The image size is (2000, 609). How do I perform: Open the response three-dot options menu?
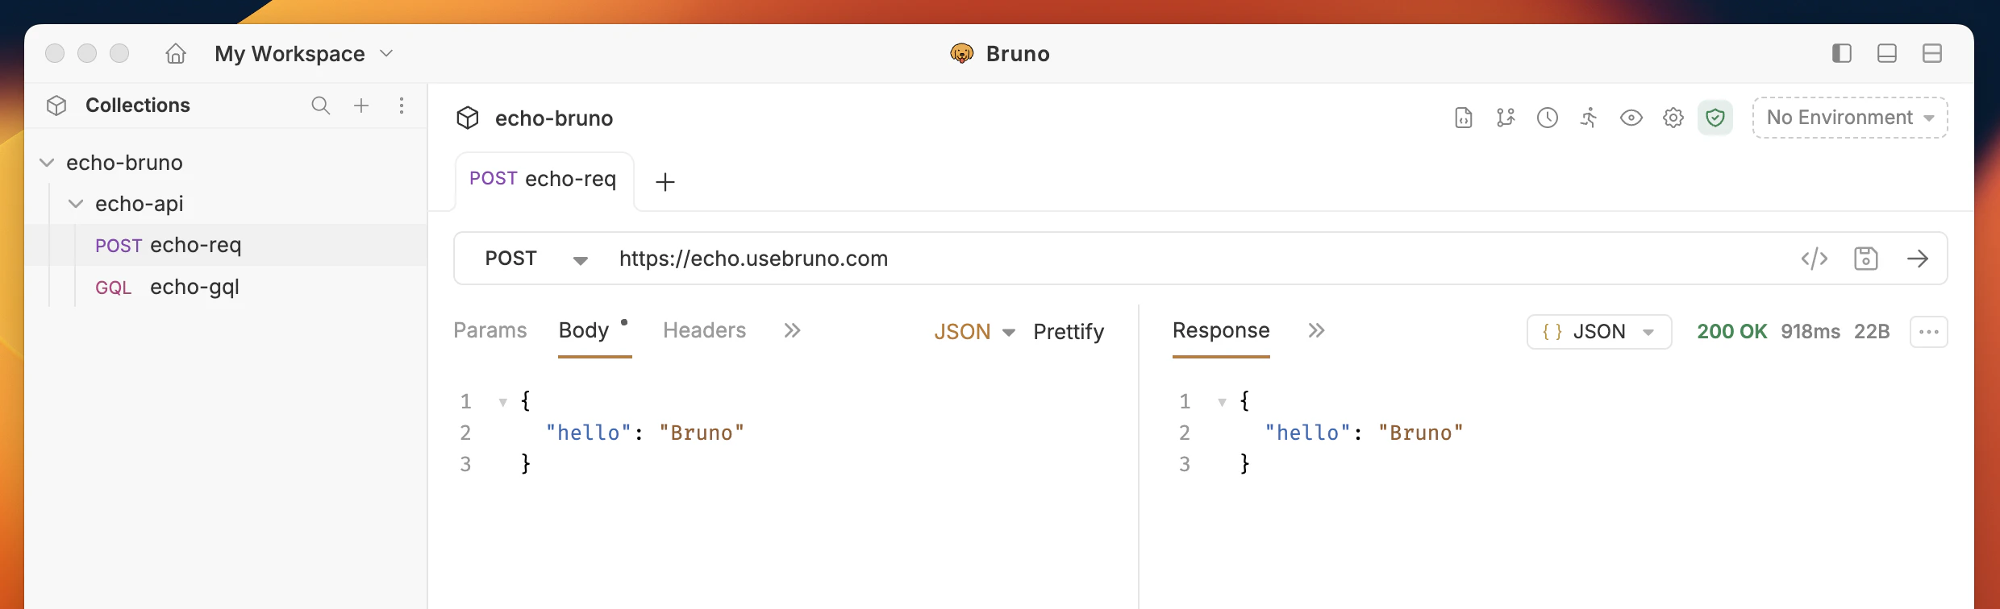tap(1929, 332)
